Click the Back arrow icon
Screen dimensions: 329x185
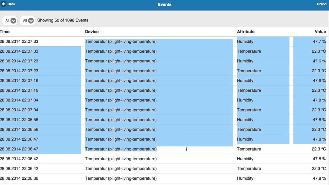(4, 4)
